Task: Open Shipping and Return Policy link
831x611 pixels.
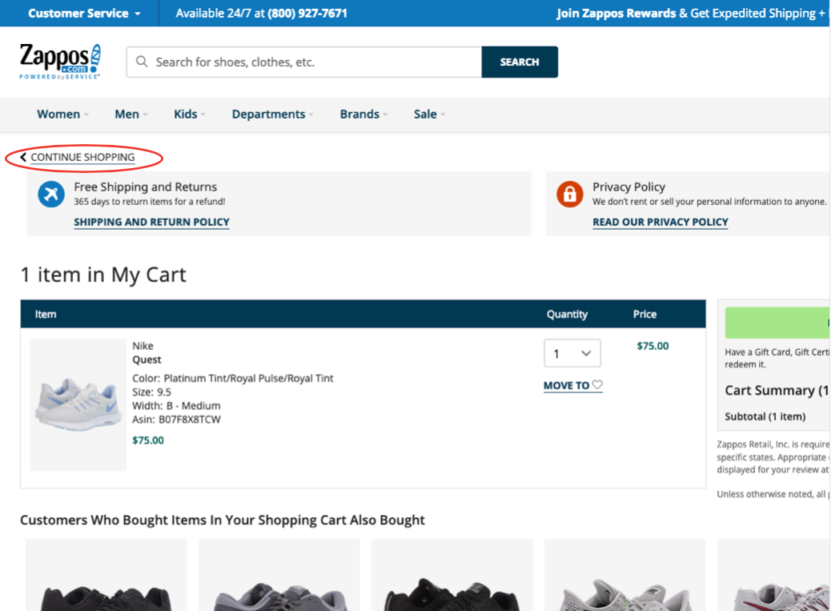Action: pyautogui.click(x=151, y=222)
